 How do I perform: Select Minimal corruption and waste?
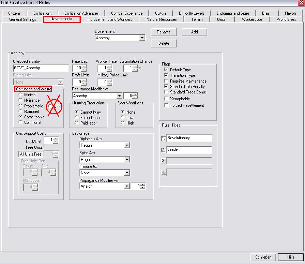coord(21,95)
